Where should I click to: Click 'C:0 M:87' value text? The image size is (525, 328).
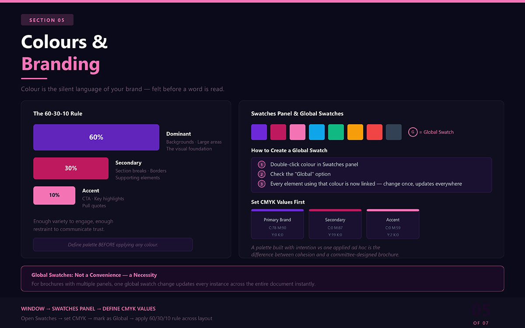(335, 228)
